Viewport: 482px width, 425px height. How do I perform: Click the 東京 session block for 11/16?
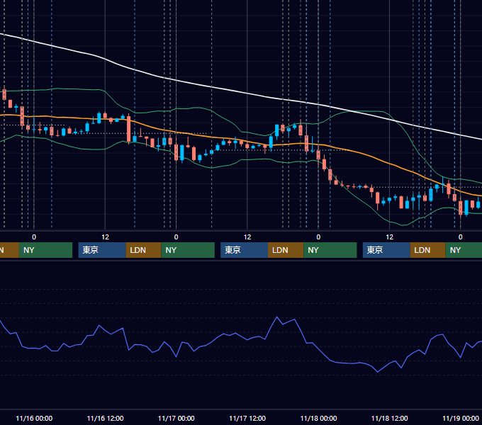click(102, 250)
